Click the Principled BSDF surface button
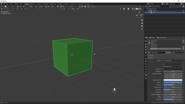Image resolution: width=185 pixels, height=104 pixels. pos(172,61)
